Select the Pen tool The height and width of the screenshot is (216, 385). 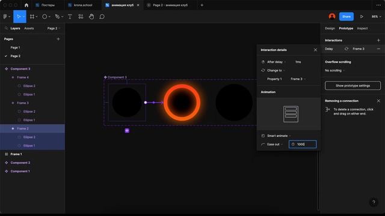[58, 17]
